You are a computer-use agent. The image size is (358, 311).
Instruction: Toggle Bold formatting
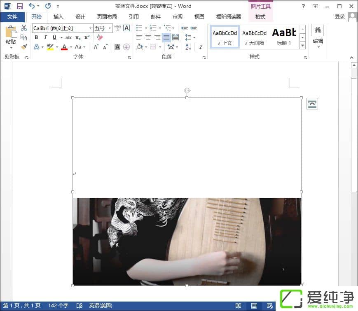pos(36,37)
